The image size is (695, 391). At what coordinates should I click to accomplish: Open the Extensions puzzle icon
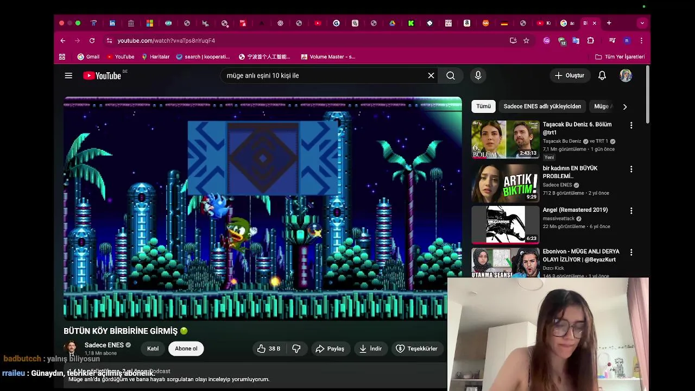tap(591, 41)
